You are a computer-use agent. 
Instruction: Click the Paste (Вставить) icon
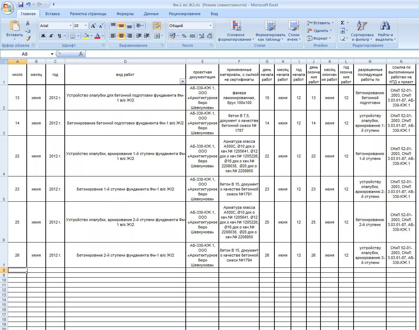coord(15,26)
